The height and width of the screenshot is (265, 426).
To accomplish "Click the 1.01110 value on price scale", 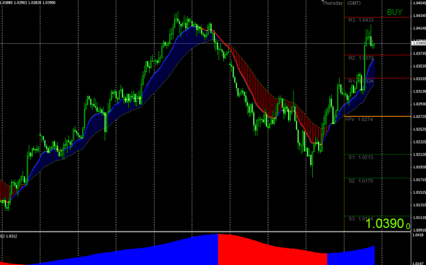I will [x=419, y=218].
